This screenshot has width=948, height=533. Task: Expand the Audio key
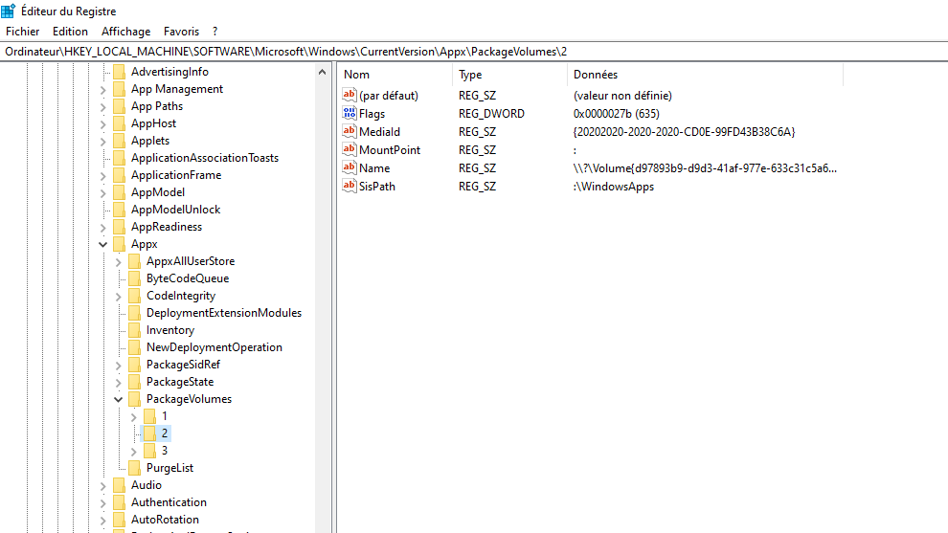coord(102,486)
